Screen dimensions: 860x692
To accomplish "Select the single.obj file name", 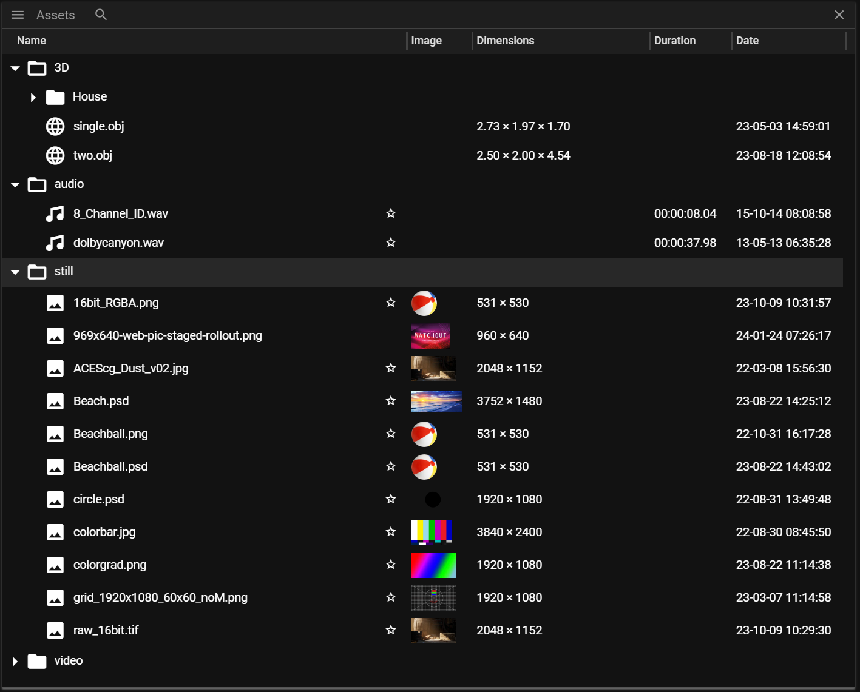I will [99, 126].
